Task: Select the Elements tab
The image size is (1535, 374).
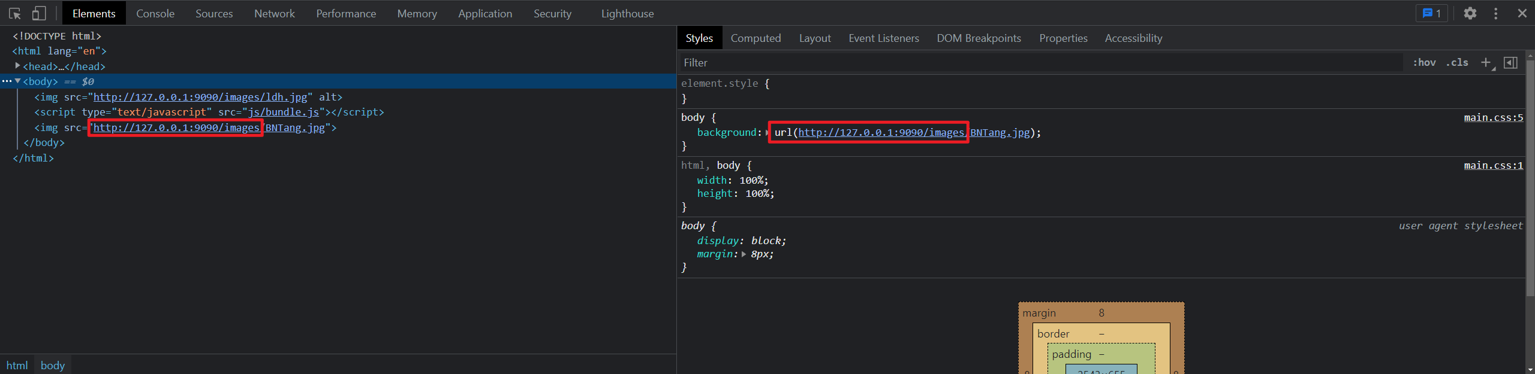Action: point(94,13)
